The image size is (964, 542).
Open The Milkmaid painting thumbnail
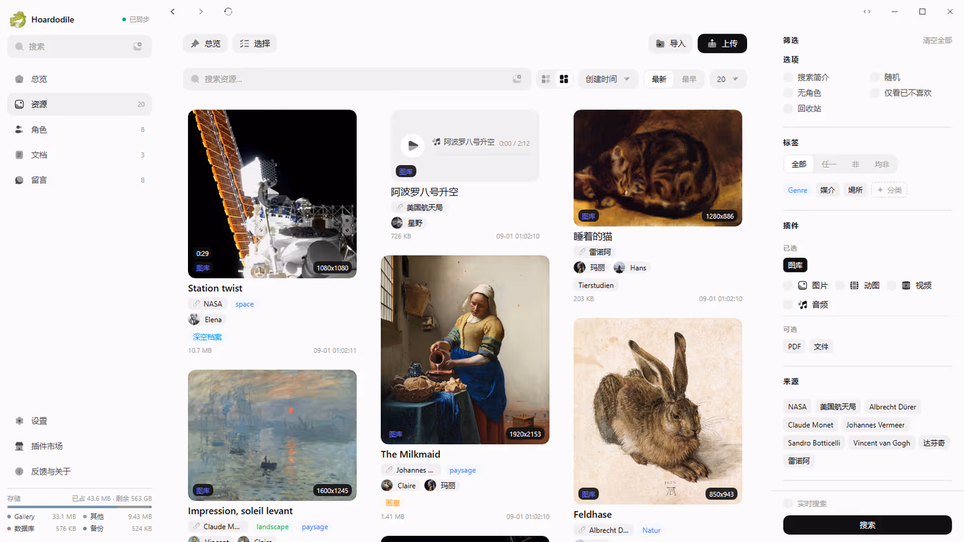coord(465,350)
